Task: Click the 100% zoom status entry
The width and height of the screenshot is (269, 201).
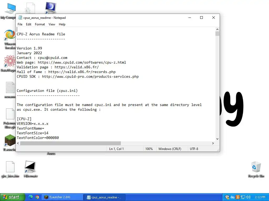Action: click(x=149, y=149)
